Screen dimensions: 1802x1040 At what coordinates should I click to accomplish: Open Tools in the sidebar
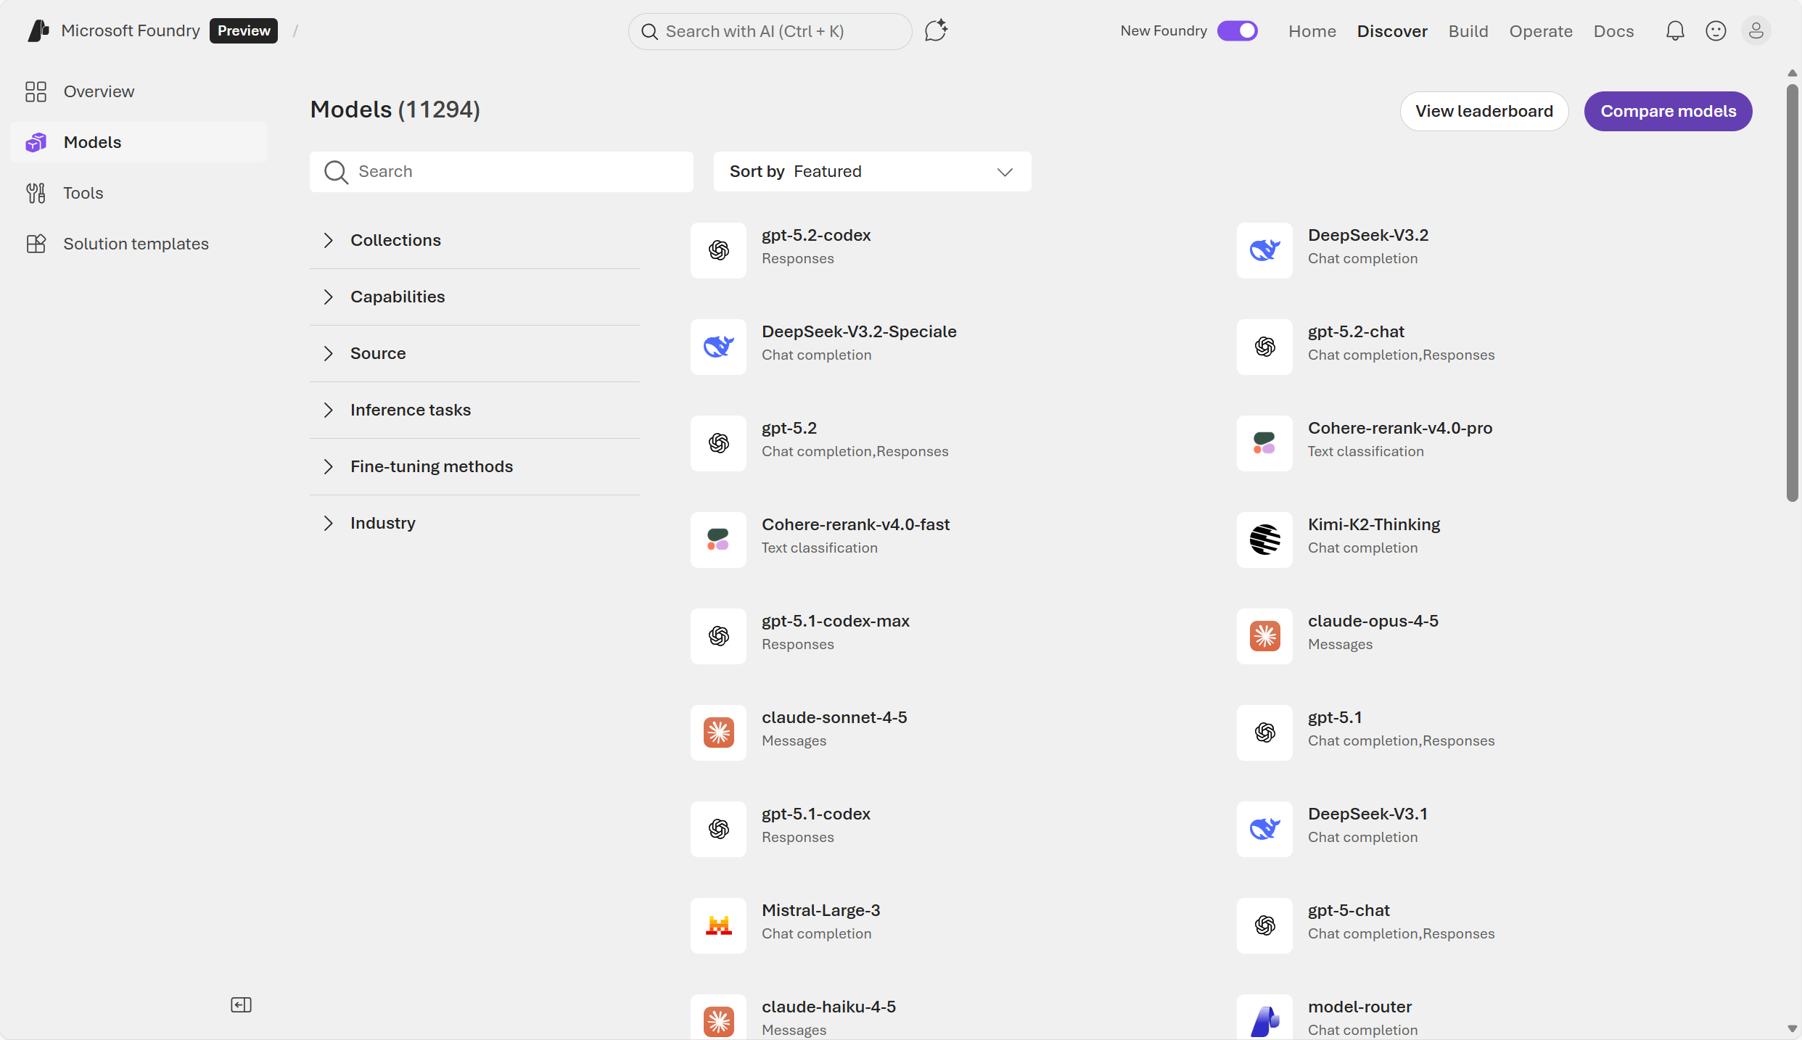(139, 193)
